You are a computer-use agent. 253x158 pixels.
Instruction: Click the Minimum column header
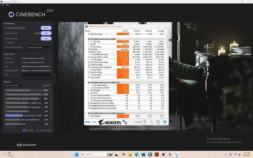tap(135, 31)
